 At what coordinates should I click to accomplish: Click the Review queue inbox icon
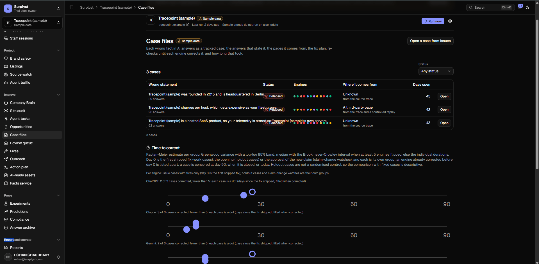point(6,143)
